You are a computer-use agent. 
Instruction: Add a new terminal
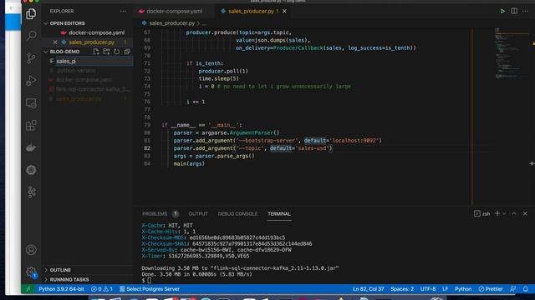pos(497,213)
